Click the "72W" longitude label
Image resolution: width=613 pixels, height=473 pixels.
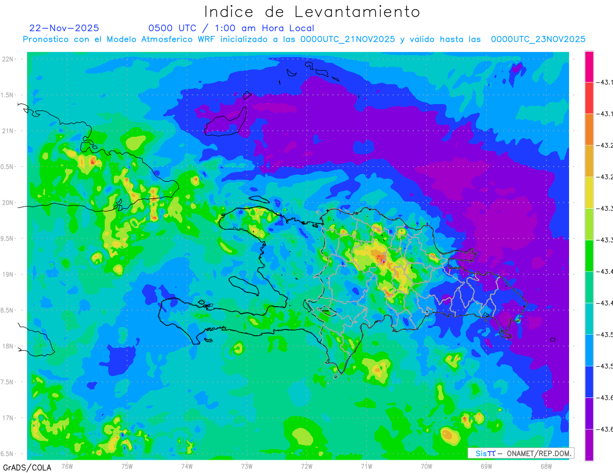(306, 466)
